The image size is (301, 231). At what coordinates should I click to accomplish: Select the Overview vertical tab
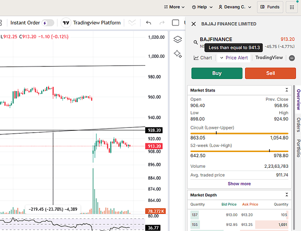tap(298, 99)
